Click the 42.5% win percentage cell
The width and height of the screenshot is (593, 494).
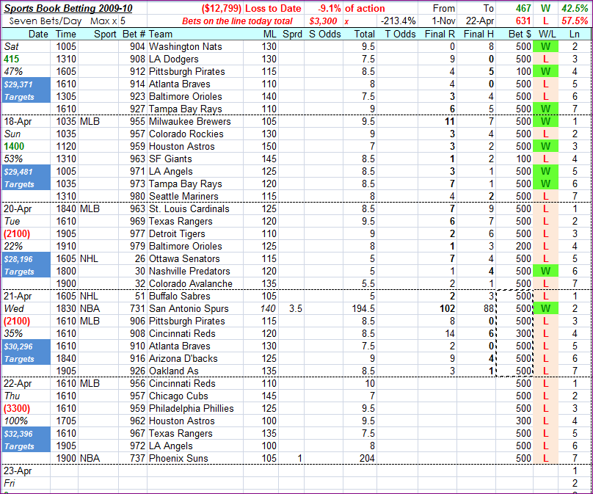(x=575, y=8)
